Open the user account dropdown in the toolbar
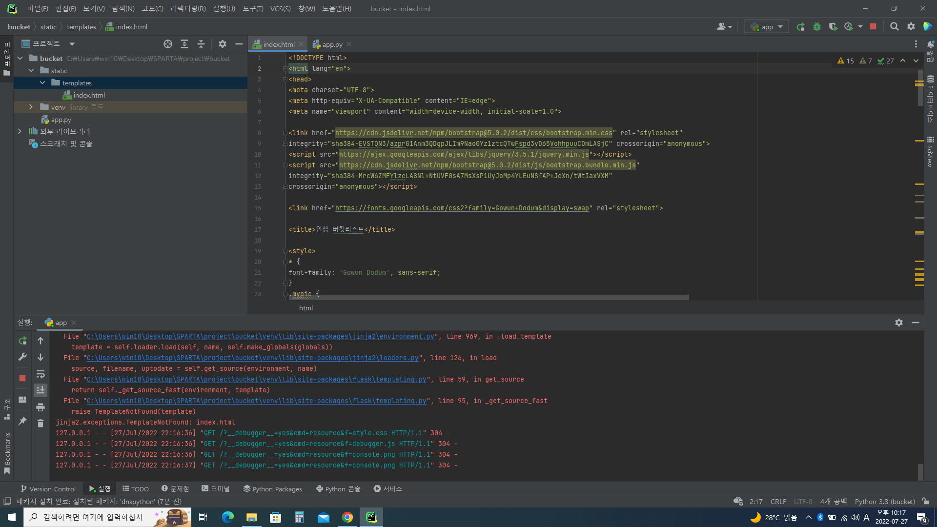 click(x=724, y=27)
